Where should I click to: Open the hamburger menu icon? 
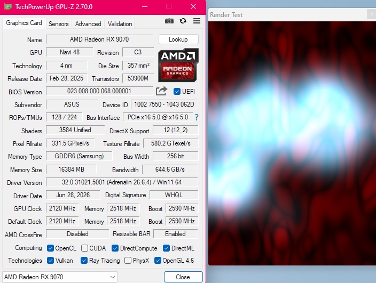[197, 21]
